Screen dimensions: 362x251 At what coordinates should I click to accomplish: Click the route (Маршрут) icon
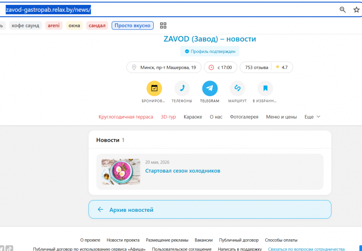(237, 88)
